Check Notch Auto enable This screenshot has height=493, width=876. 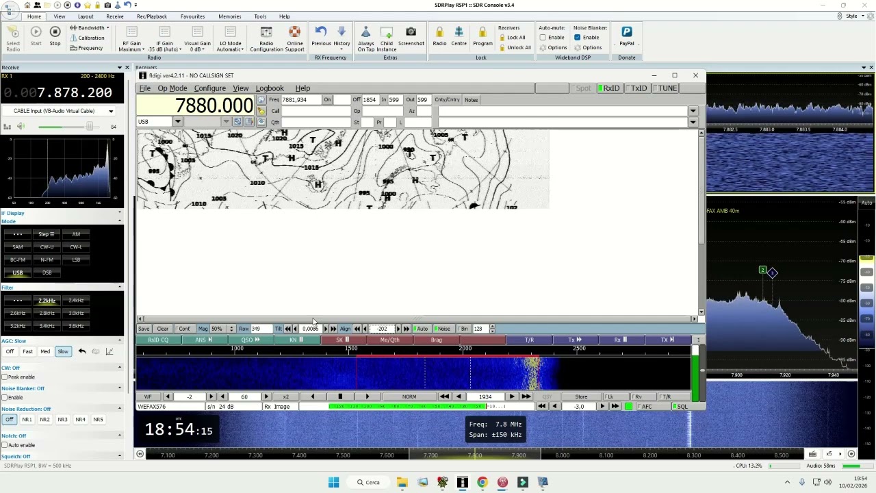pyautogui.click(x=5, y=445)
